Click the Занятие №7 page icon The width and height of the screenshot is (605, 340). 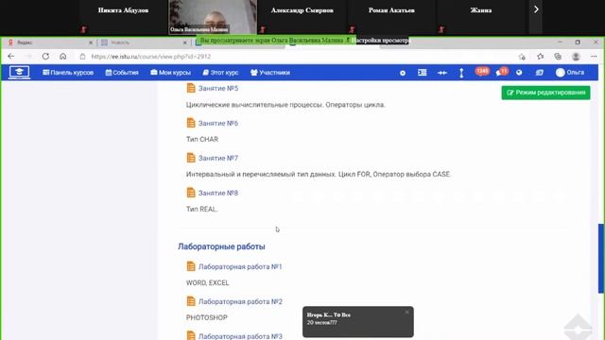191,158
